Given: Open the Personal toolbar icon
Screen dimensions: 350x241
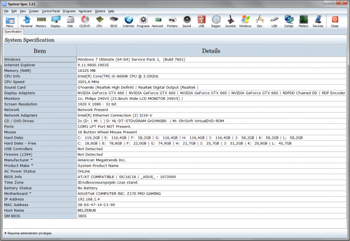Looking at the screenshot, I should point(27,22).
